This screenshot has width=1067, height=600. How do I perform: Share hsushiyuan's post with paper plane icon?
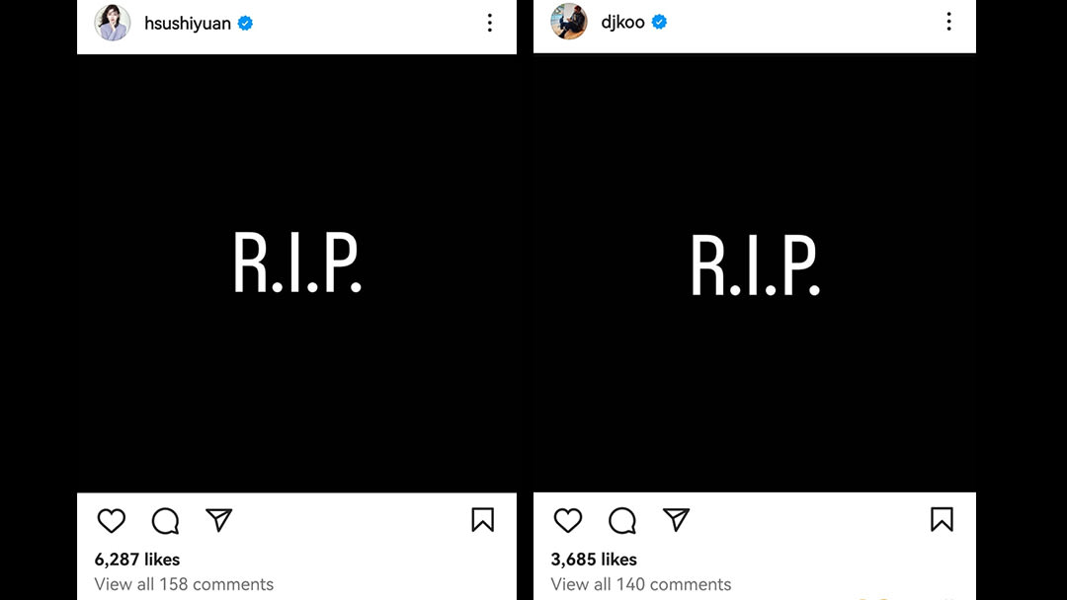pos(218,520)
